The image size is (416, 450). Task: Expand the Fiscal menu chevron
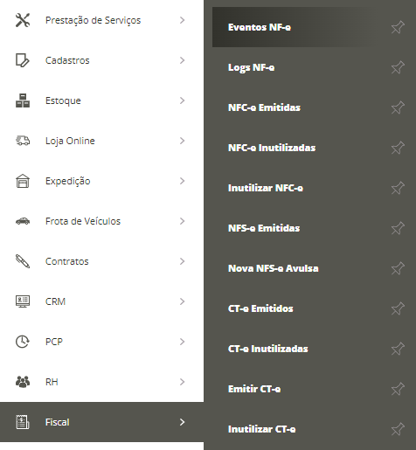pos(182,422)
